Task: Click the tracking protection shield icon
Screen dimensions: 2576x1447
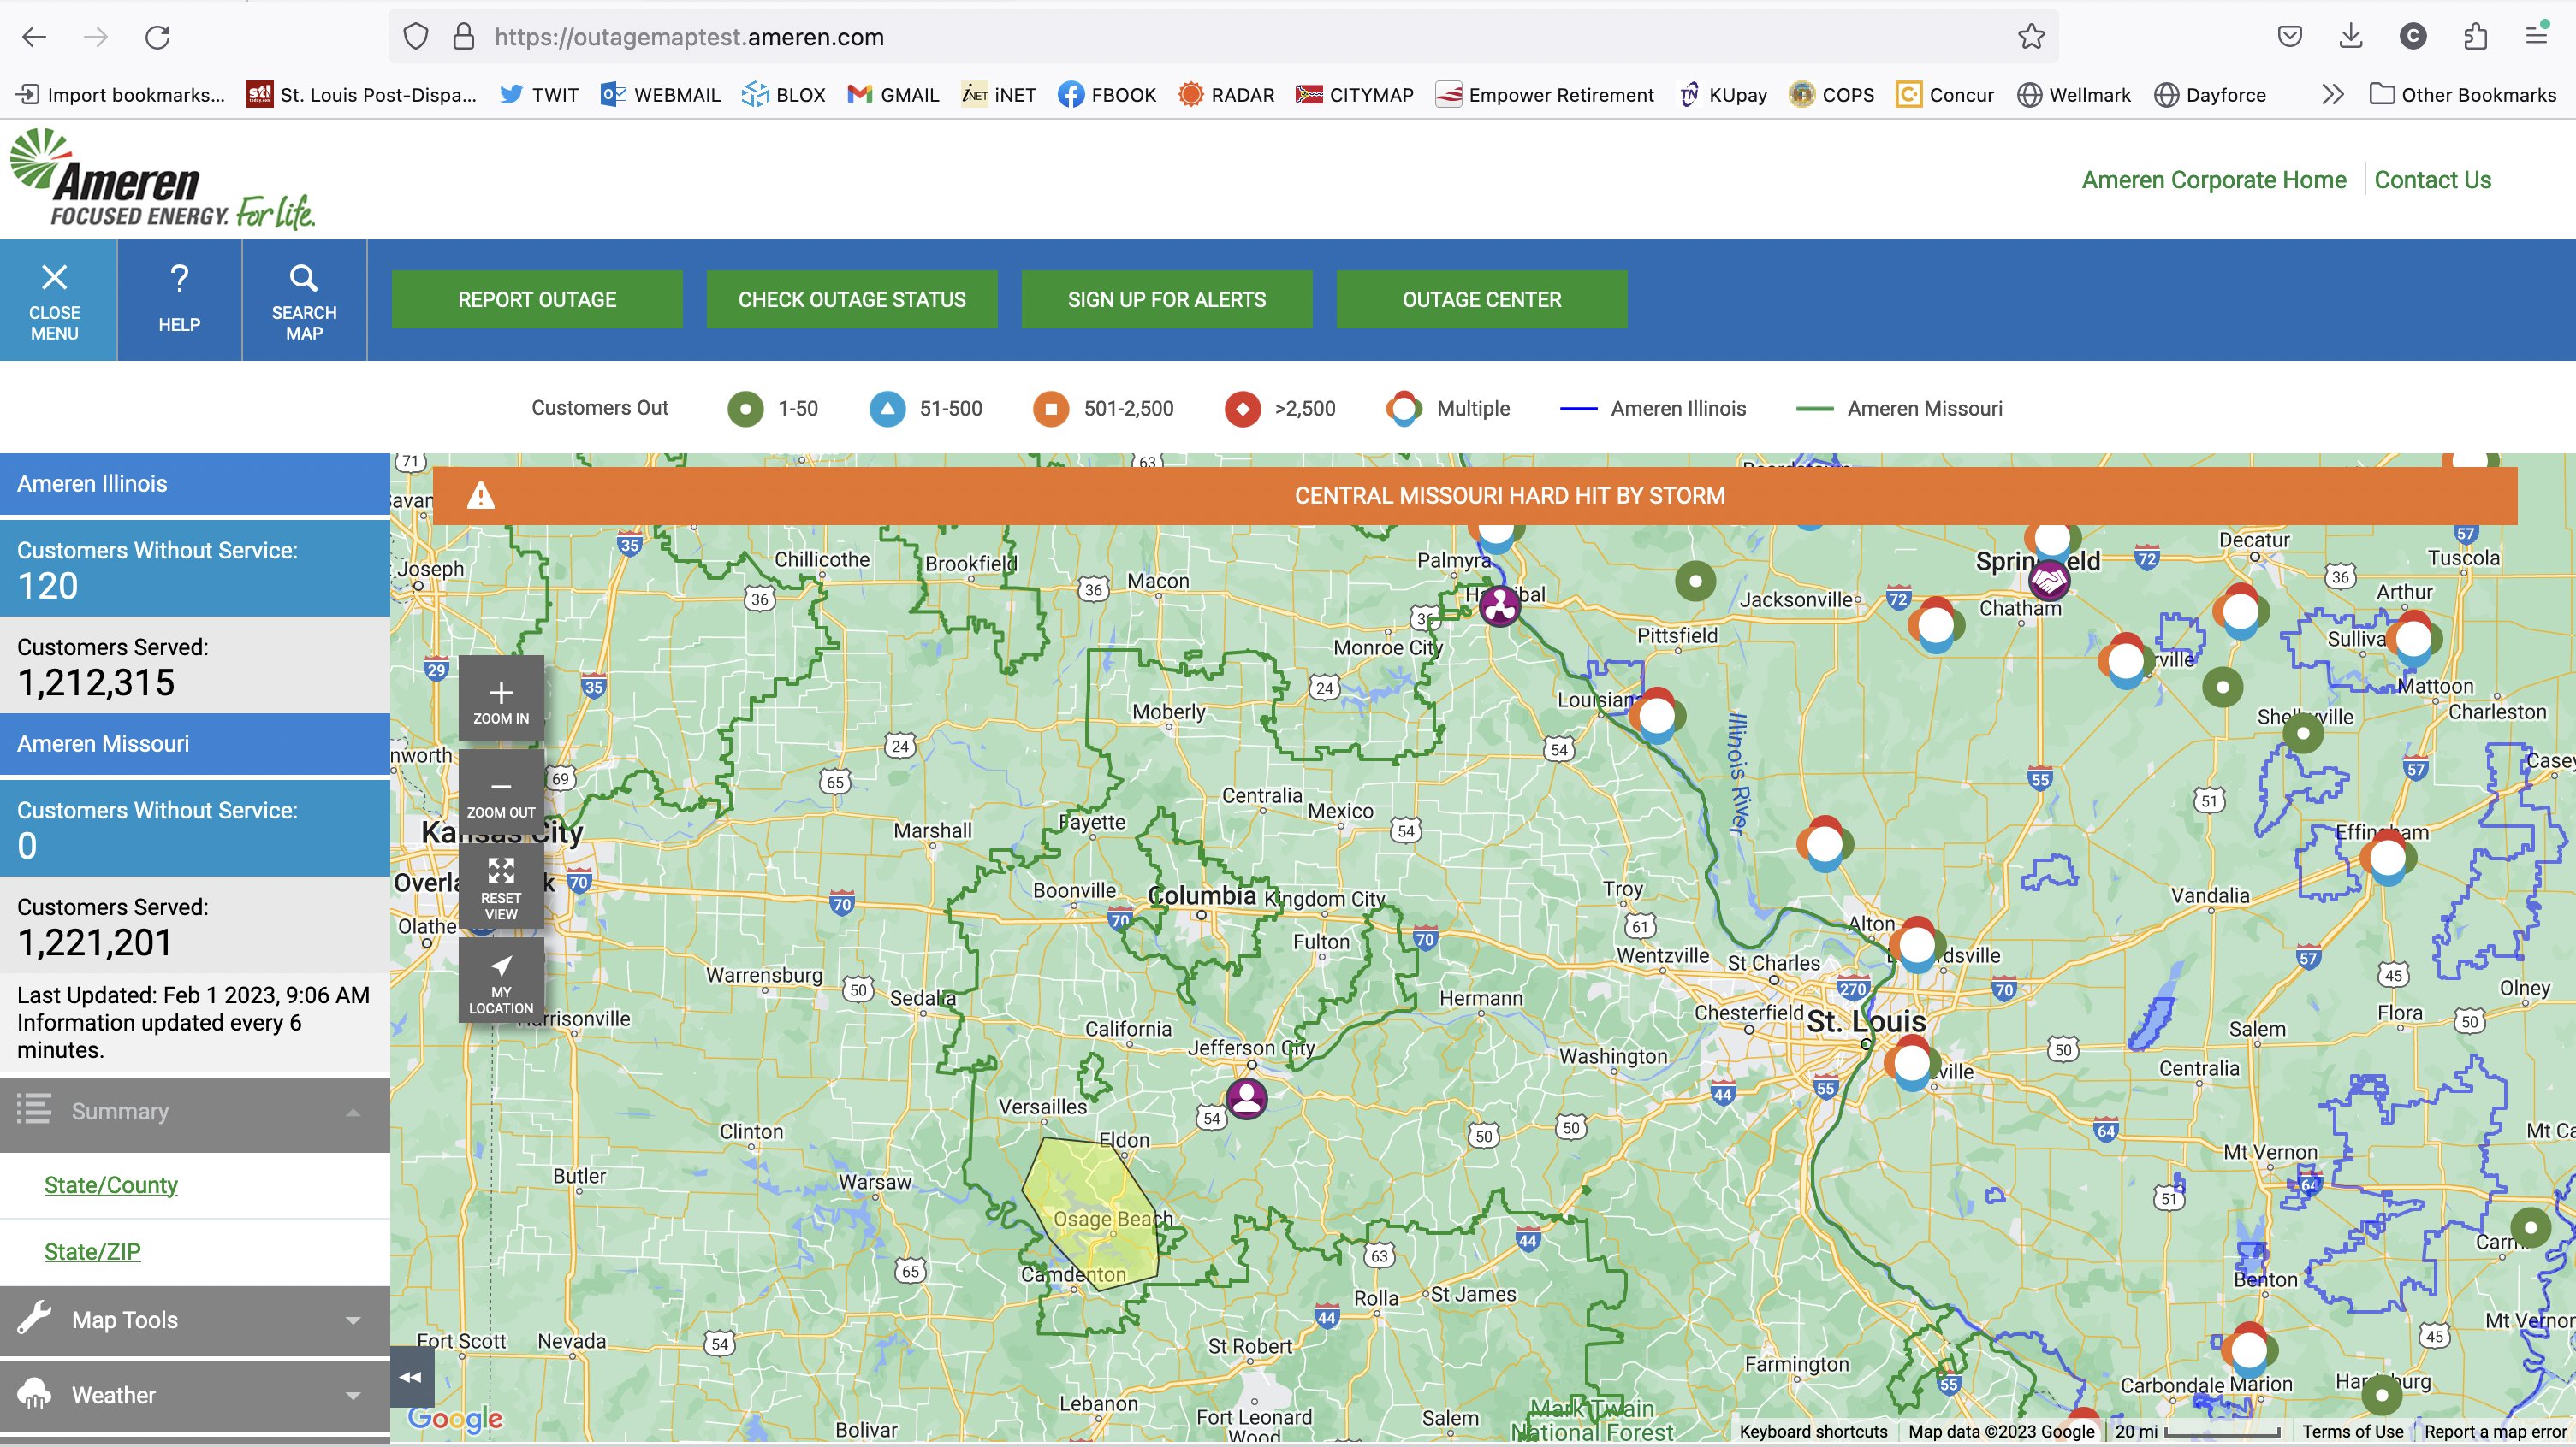Action: tap(416, 37)
